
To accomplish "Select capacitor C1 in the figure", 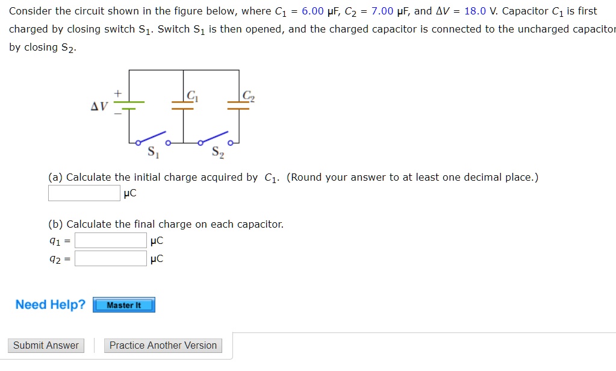I will coord(184,105).
